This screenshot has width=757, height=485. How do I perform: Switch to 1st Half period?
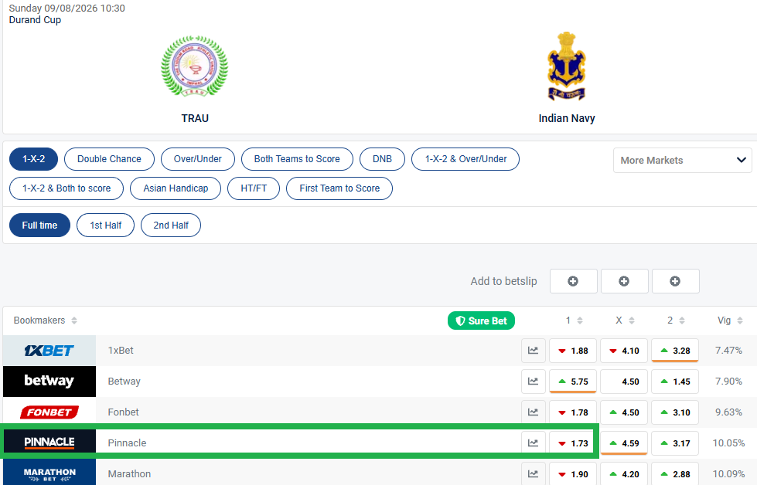pos(106,226)
